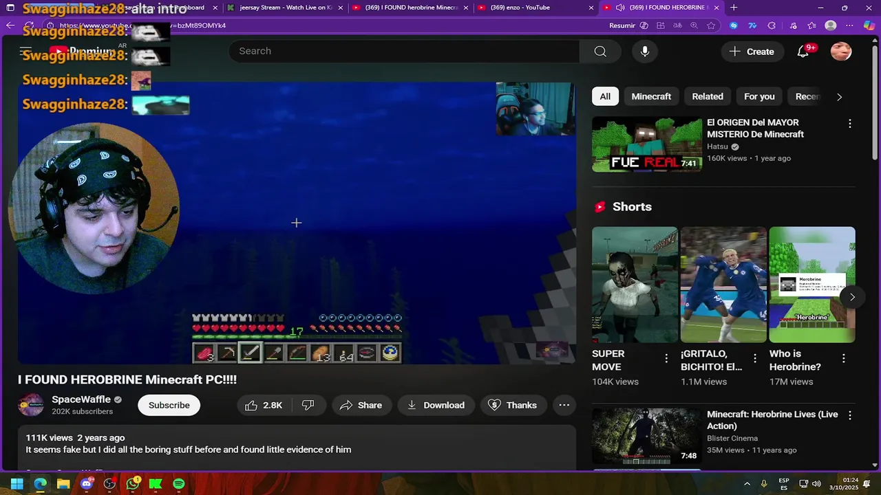The width and height of the screenshot is (881, 495).
Task: Open YouTube notifications bell
Action: click(x=803, y=52)
